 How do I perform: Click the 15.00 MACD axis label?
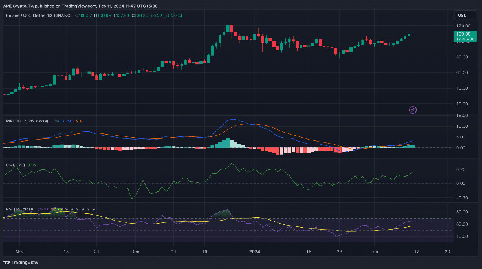(x=463, y=116)
